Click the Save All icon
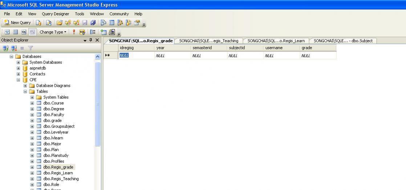The image size is (406, 190). coord(93,23)
